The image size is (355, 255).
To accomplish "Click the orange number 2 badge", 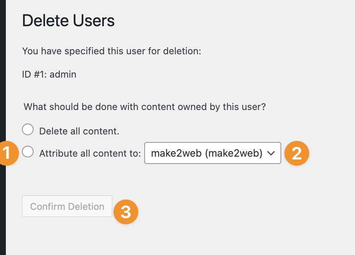I will coord(297,153).
